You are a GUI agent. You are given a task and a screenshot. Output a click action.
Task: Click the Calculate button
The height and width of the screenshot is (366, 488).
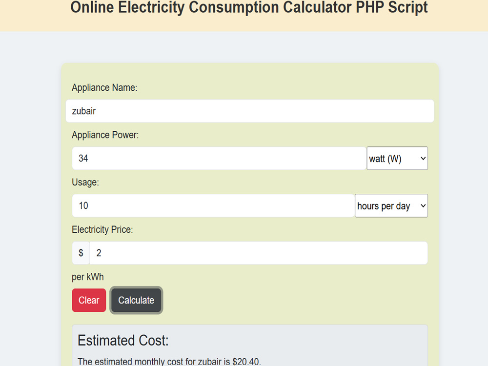pyautogui.click(x=136, y=300)
